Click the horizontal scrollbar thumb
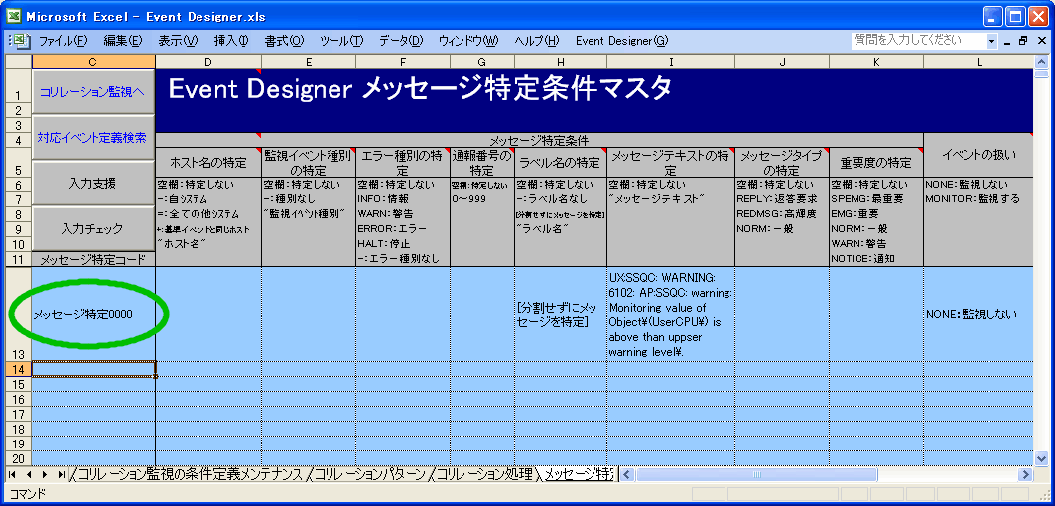Viewport: 1055px width, 506px height. click(x=756, y=474)
